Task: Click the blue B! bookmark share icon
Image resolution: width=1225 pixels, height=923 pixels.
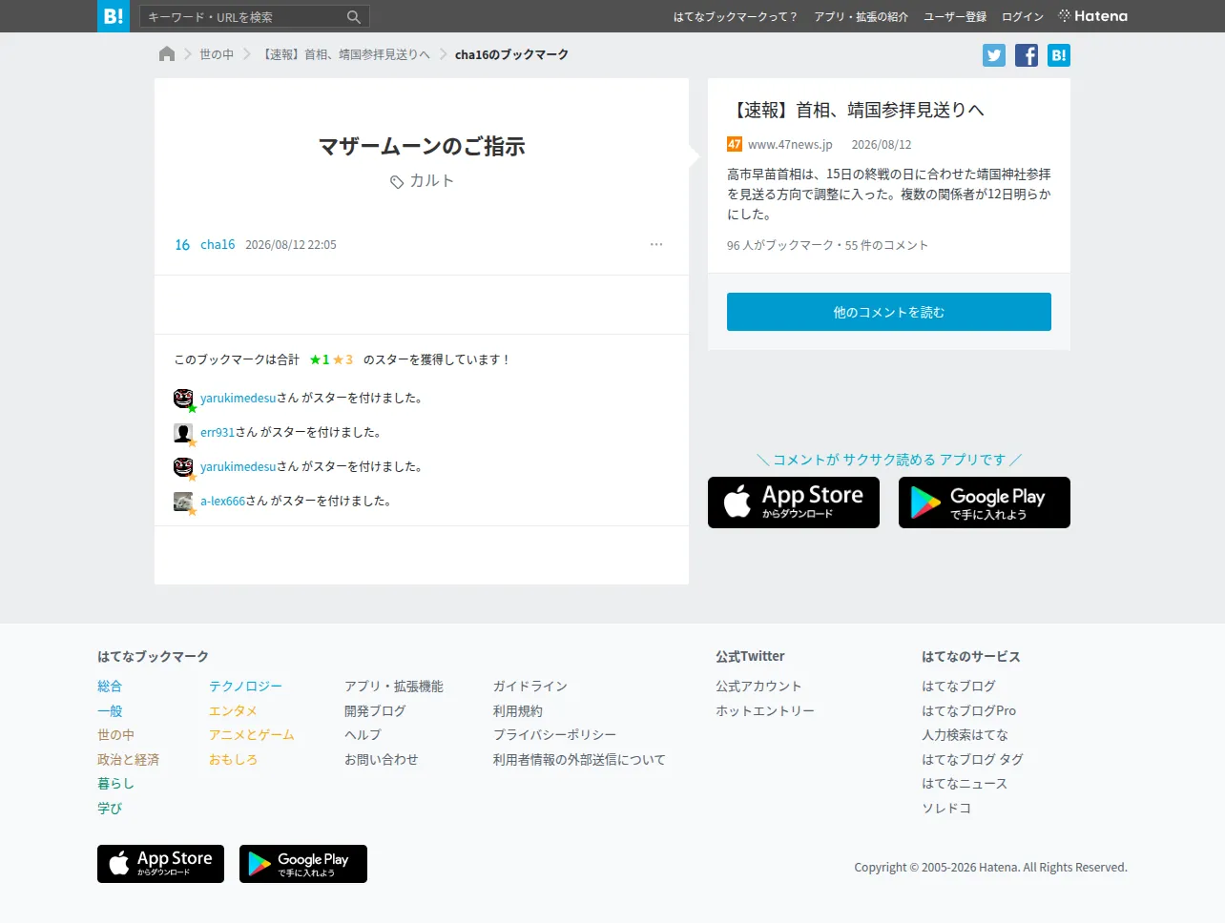Action: pos(1059,55)
